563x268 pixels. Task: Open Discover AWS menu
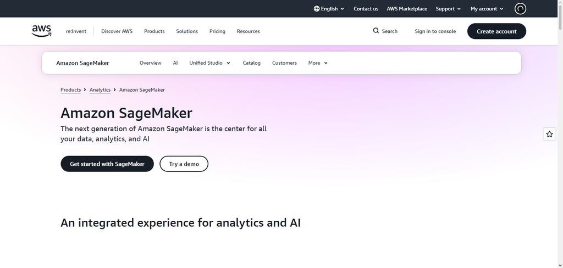117,31
